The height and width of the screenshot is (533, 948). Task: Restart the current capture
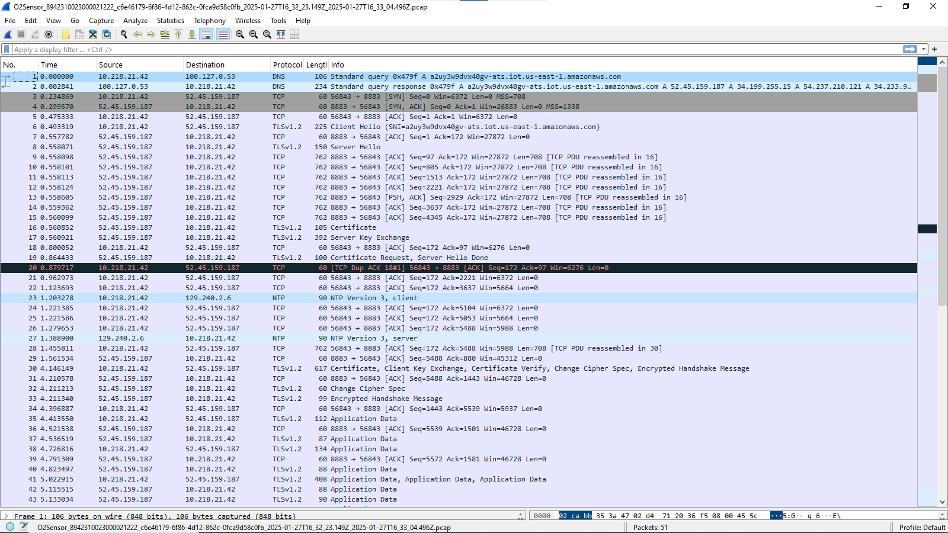[35, 34]
